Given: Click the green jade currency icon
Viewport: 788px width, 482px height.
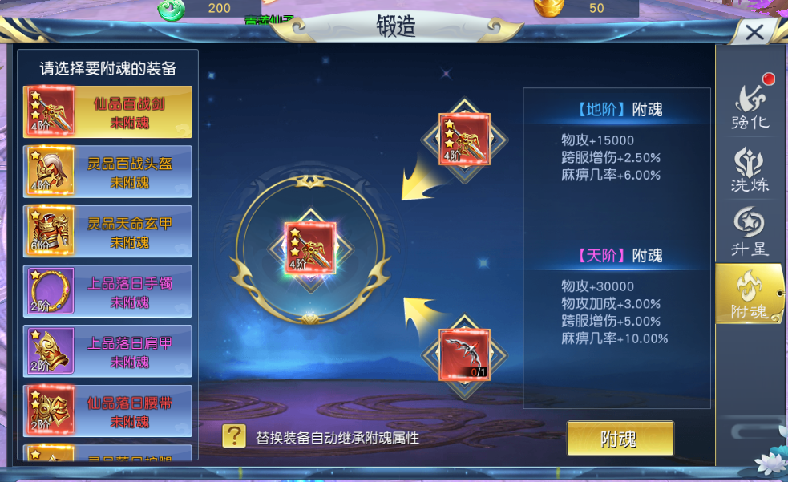Looking at the screenshot, I should pos(172,9).
